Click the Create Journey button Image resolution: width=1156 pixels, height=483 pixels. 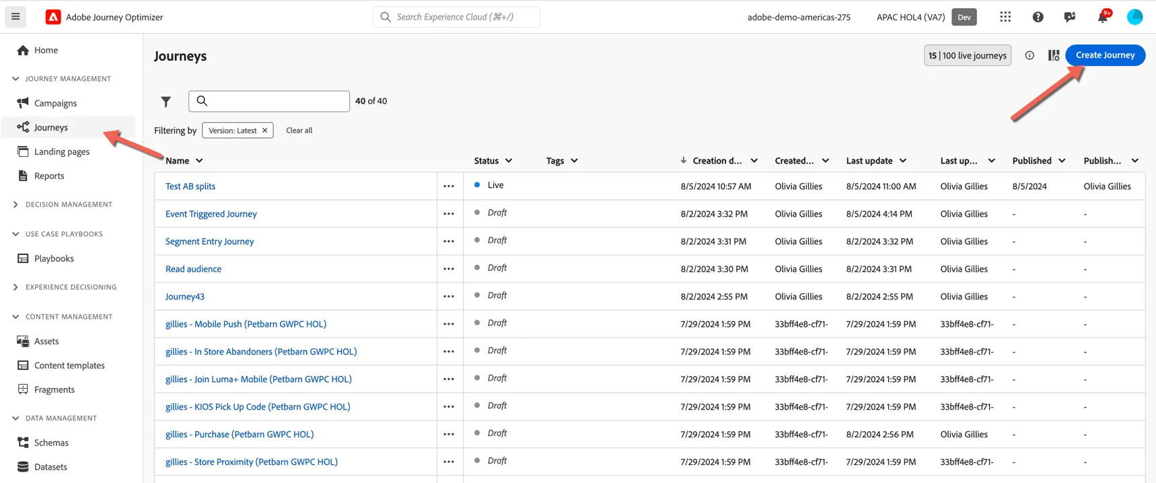(1105, 55)
